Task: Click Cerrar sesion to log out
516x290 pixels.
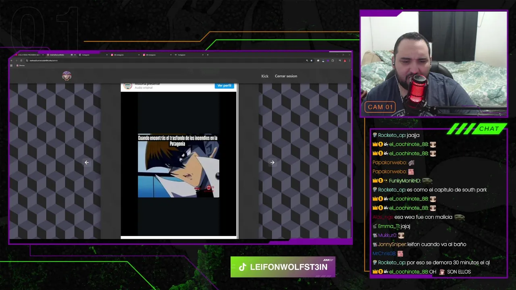Action: (286, 76)
